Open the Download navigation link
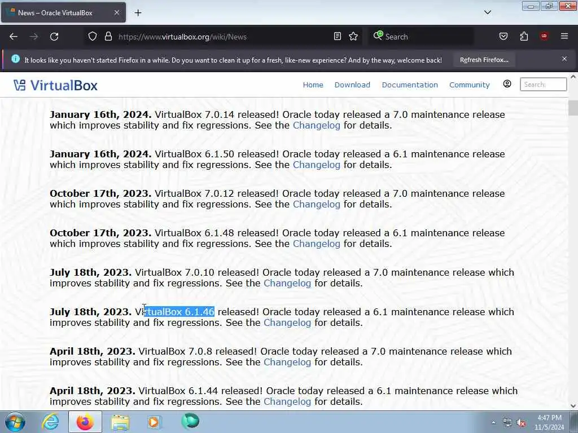578x433 pixels. pos(352,85)
